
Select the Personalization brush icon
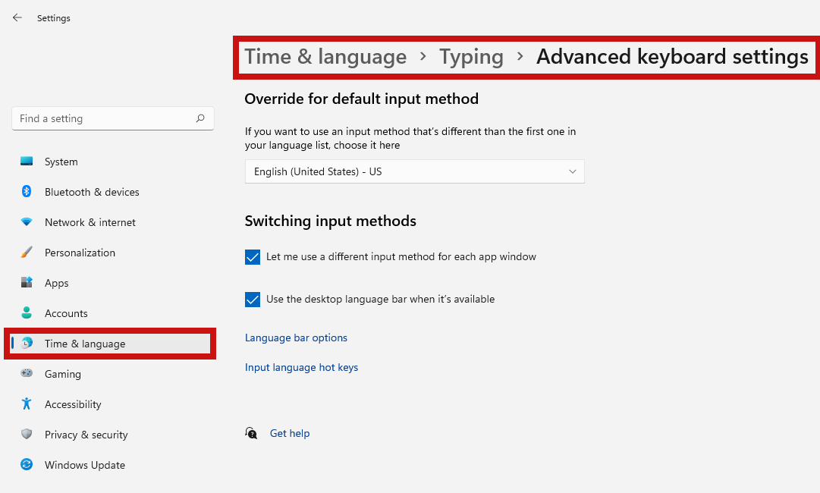tap(27, 253)
